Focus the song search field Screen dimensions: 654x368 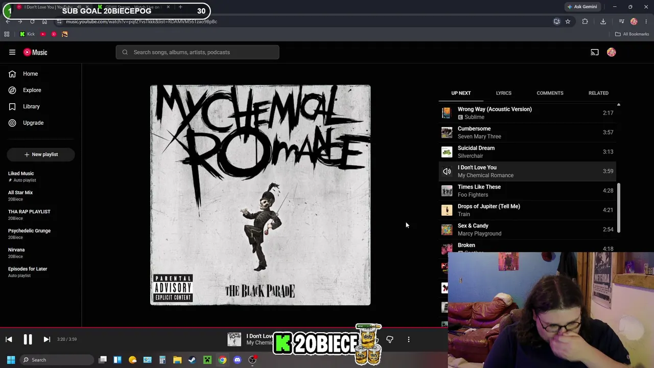click(197, 52)
